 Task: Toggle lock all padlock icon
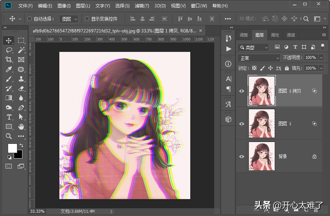click(286, 68)
